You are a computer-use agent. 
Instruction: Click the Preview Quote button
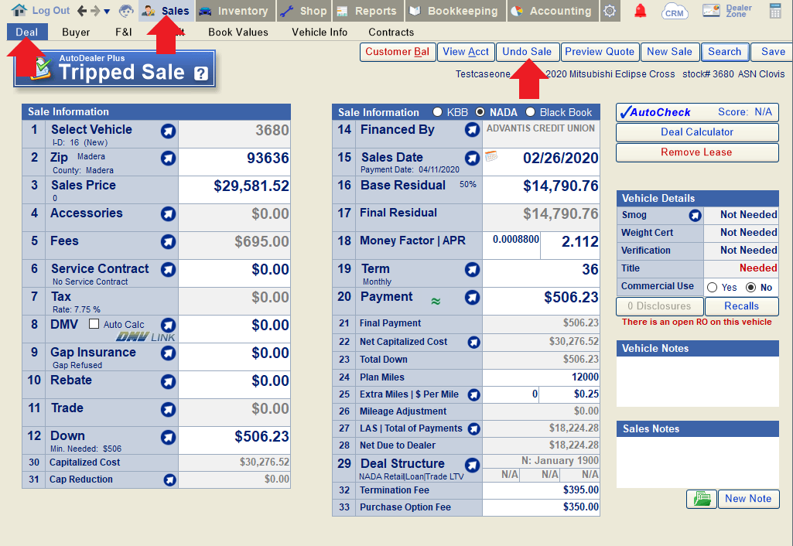click(600, 52)
